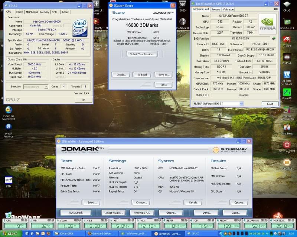Launch ATITool from the desktop

point(287,39)
